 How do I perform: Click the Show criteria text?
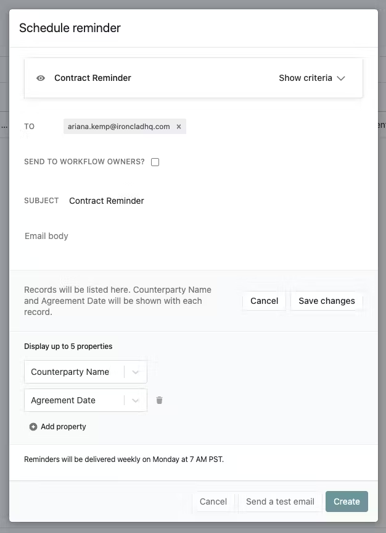pos(305,78)
